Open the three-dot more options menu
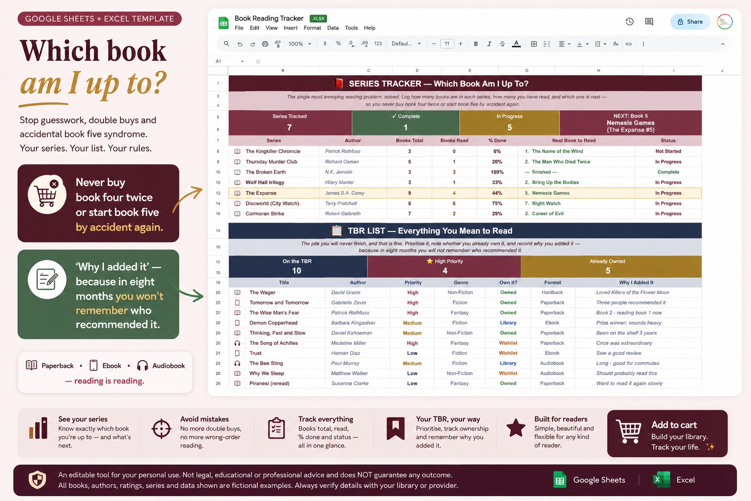751x501 pixels. [643, 44]
